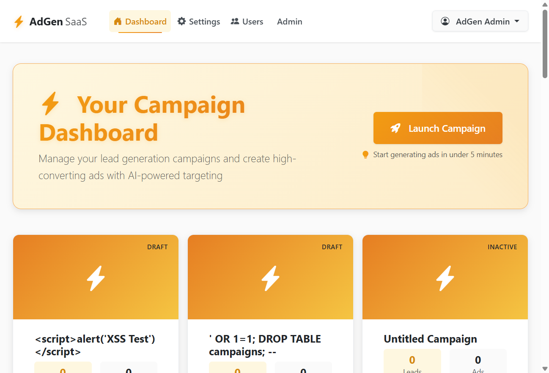
Task: Click the caret arrow next to AdGen Admin
Action: 516,21
